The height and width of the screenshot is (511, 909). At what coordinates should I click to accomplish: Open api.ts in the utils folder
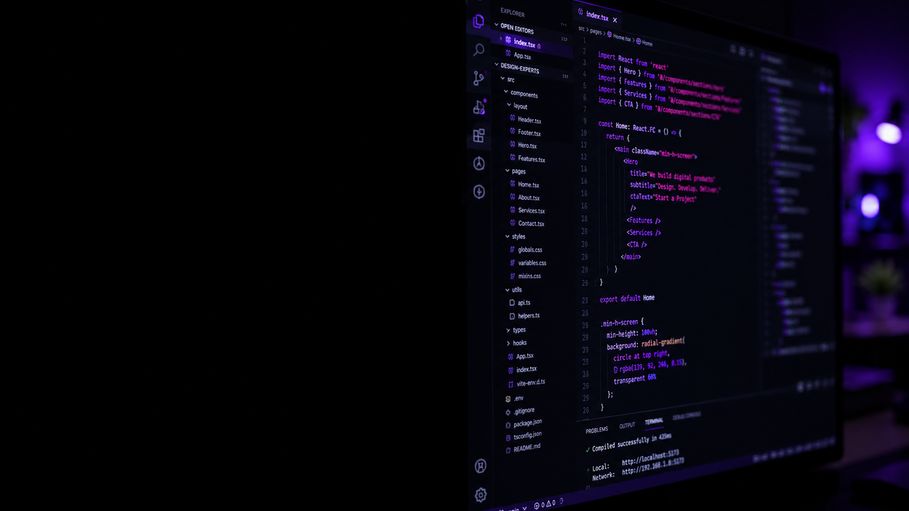click(524, 303)
